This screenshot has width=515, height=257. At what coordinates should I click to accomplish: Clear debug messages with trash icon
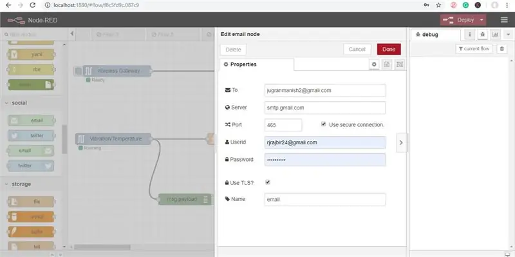point(501,49)
